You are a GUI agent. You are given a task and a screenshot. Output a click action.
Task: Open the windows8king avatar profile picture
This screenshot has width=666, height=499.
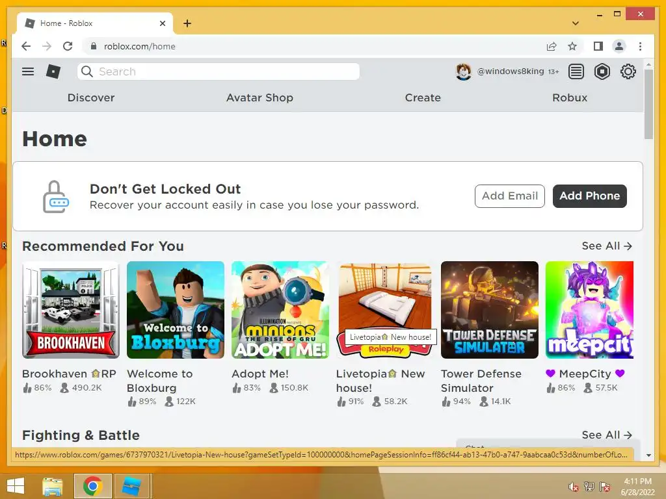[x=463, y=71]
